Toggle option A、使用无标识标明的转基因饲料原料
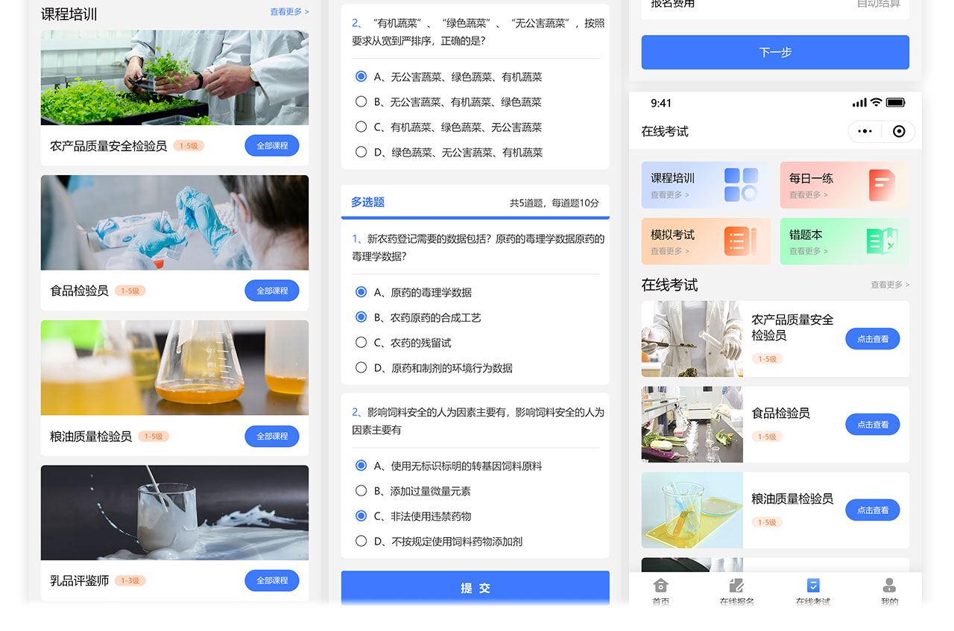Viewport: 954px width, 631px height. pos(449,466)
